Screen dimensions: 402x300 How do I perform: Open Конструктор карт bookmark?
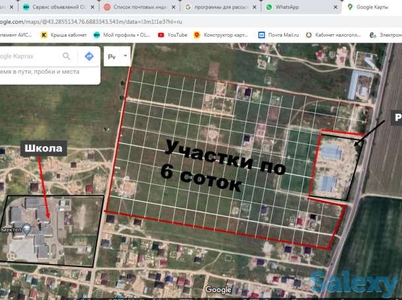click(x=221, y=35)
